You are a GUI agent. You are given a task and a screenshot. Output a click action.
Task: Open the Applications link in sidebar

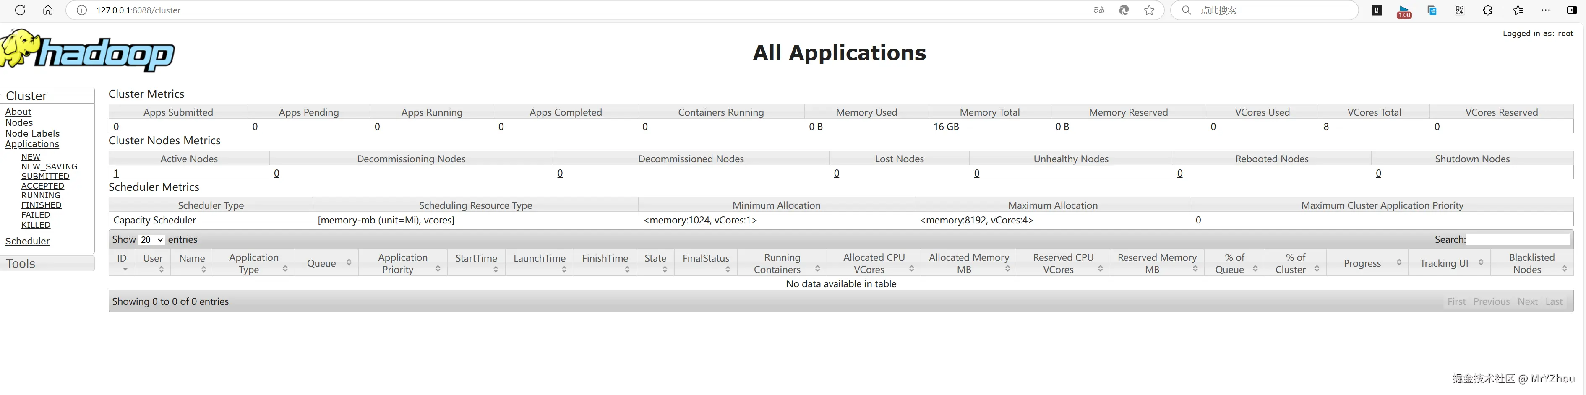pos(32,144)
